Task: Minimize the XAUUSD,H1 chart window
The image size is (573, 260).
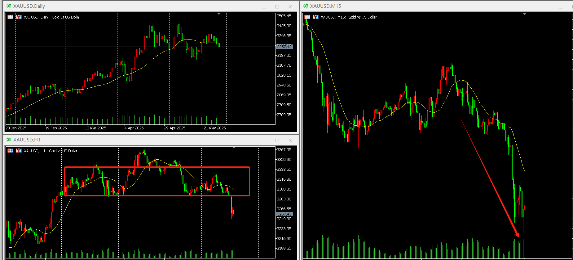Action: click(264, 140)
